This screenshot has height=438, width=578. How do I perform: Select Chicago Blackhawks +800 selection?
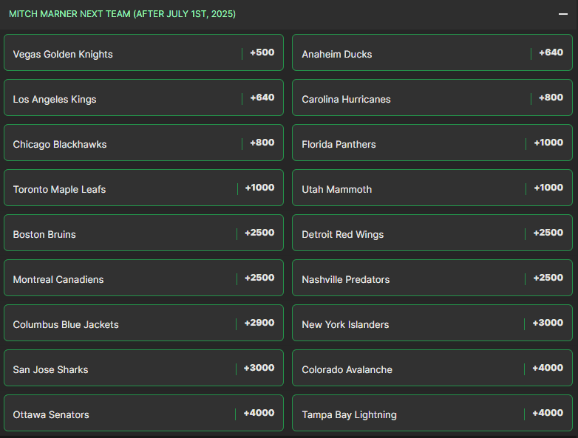coord(143,143)
